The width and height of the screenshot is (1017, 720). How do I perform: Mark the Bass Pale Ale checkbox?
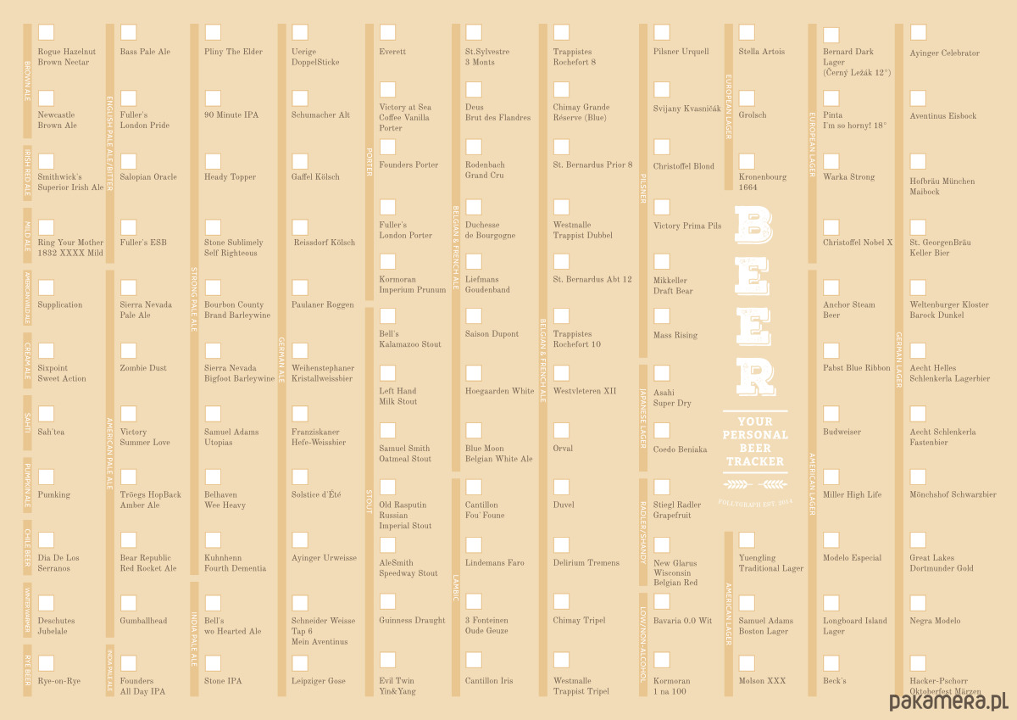[128, 32]
